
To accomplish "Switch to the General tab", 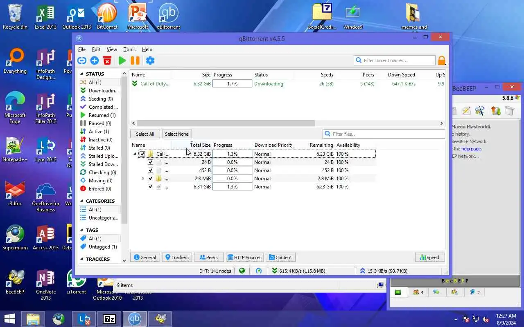I will pos(145,258).
